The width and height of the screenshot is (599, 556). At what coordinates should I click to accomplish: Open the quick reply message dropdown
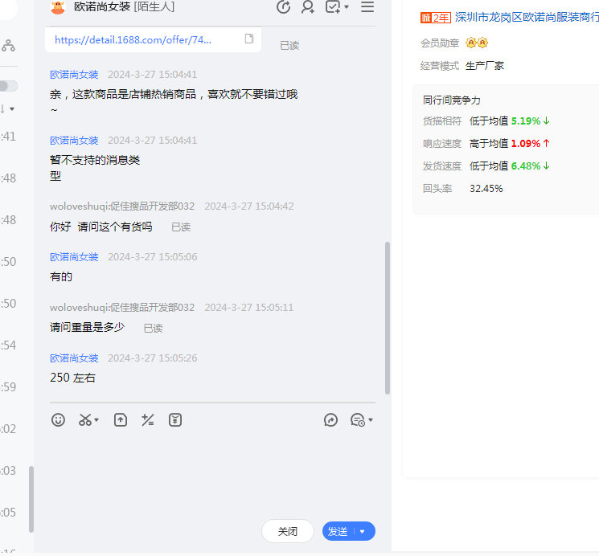[362, 419]
